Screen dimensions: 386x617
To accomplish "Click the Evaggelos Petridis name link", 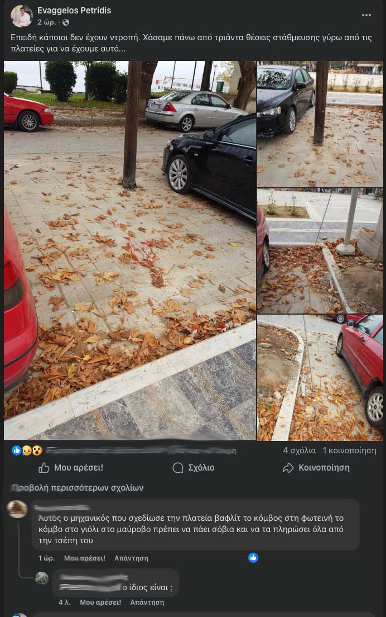I will click(74, 11).
